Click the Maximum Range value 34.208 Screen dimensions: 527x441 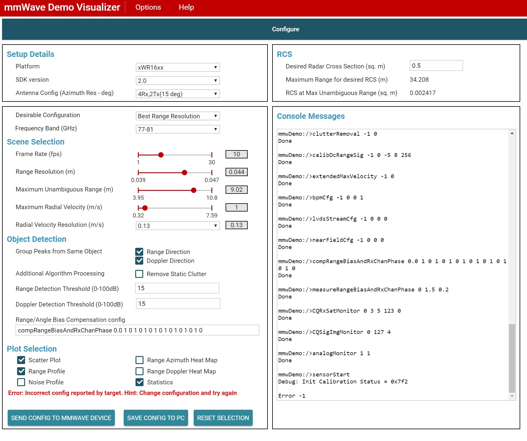click(x=419, y=80)
